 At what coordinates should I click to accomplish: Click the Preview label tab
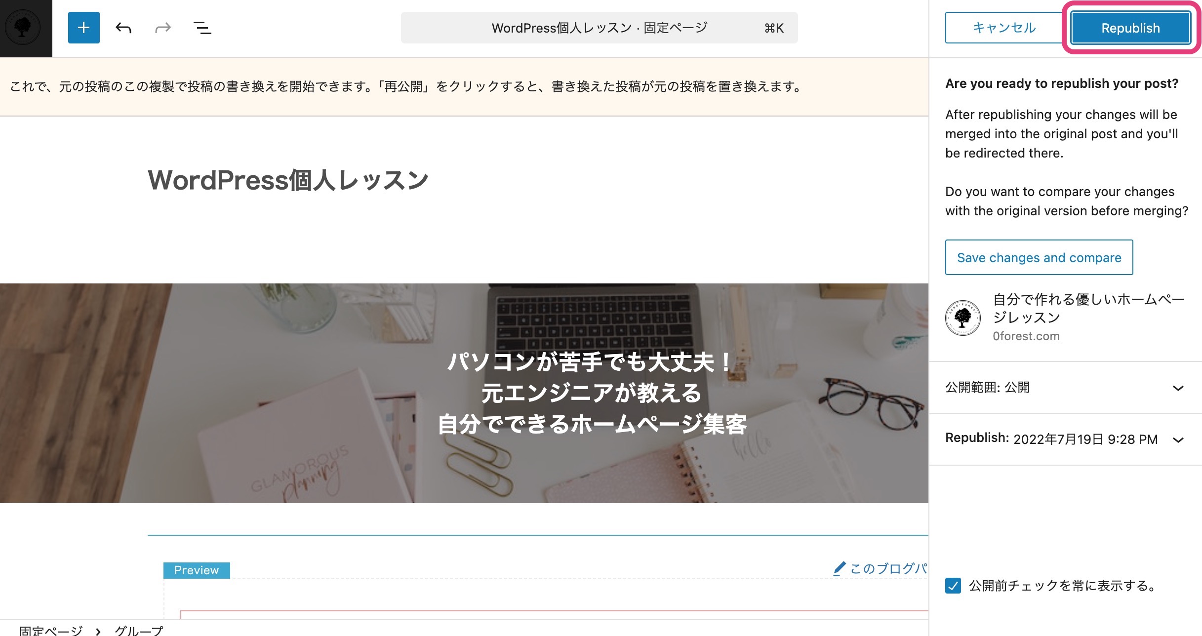click(197, 570)
